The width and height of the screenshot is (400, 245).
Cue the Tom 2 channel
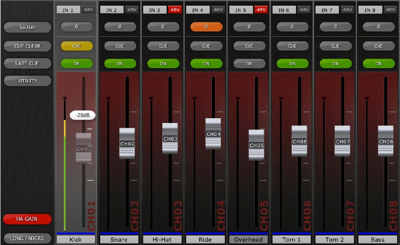336,46
